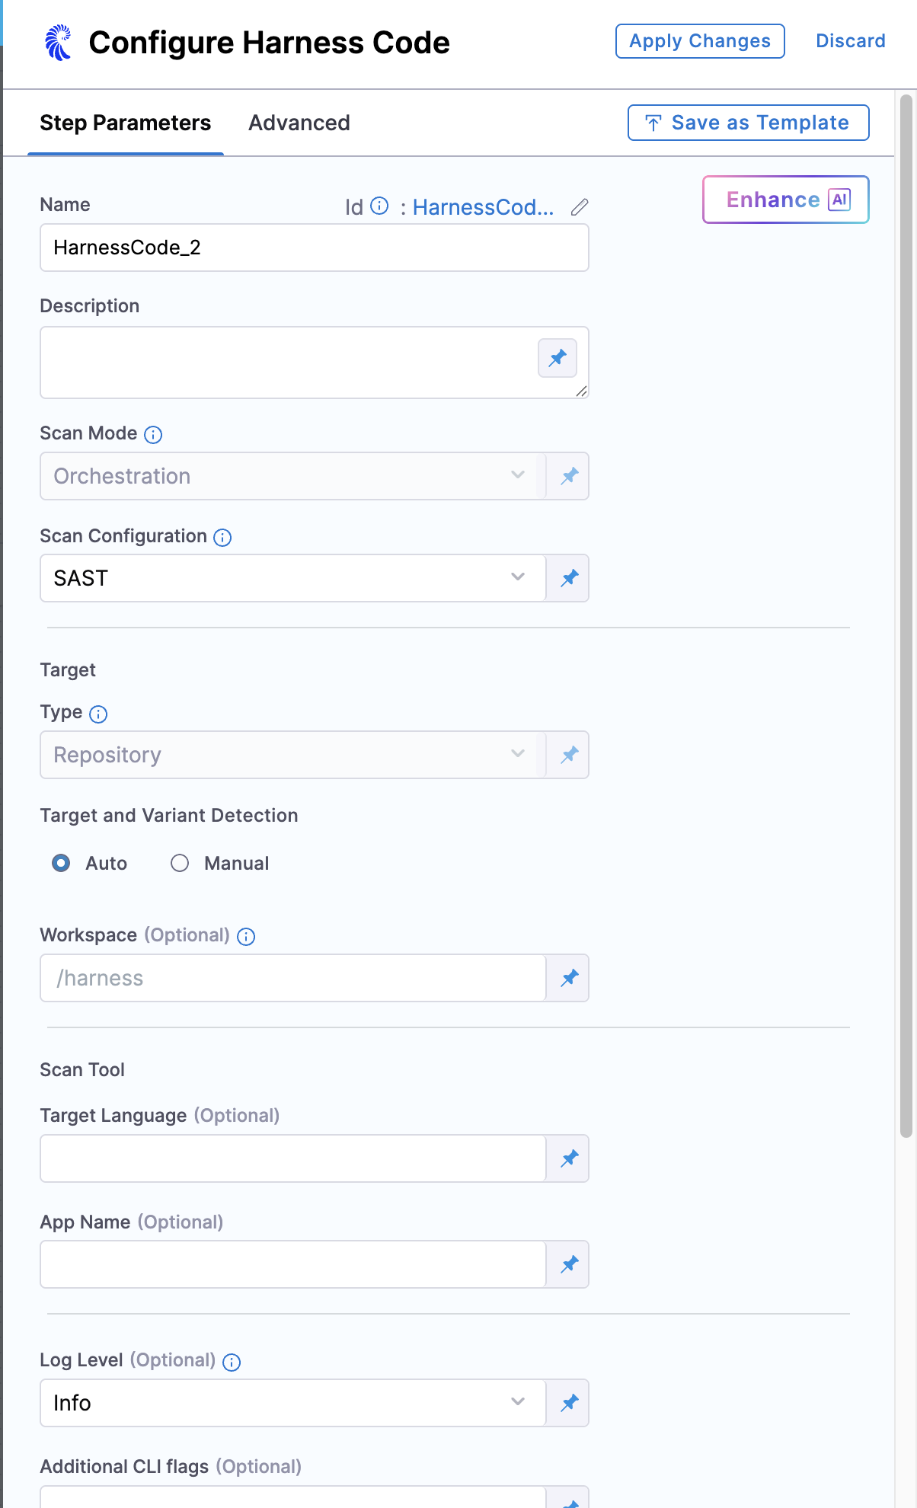Select the Manual detection radio button
Viewport: 917px width, 1508px height.
click(180, 863)
